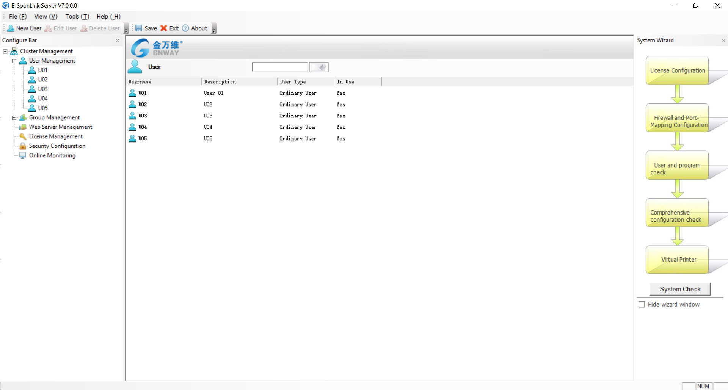Image resolution: width=728 pixels, height=390 pixels.
Task: Open the View menu
Action: [46, 16]
